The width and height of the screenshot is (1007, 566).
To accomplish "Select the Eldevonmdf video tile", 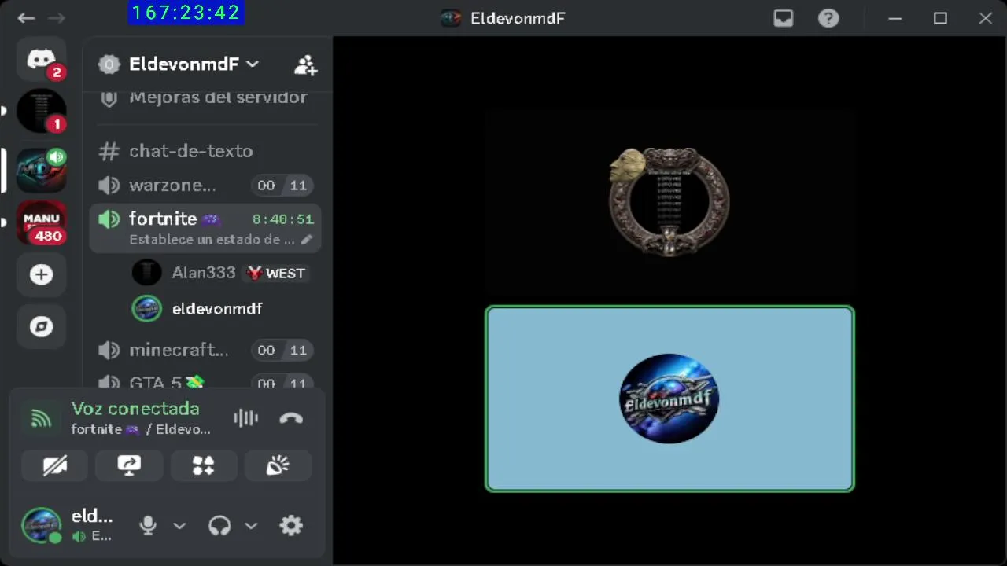I will point(669,399).
